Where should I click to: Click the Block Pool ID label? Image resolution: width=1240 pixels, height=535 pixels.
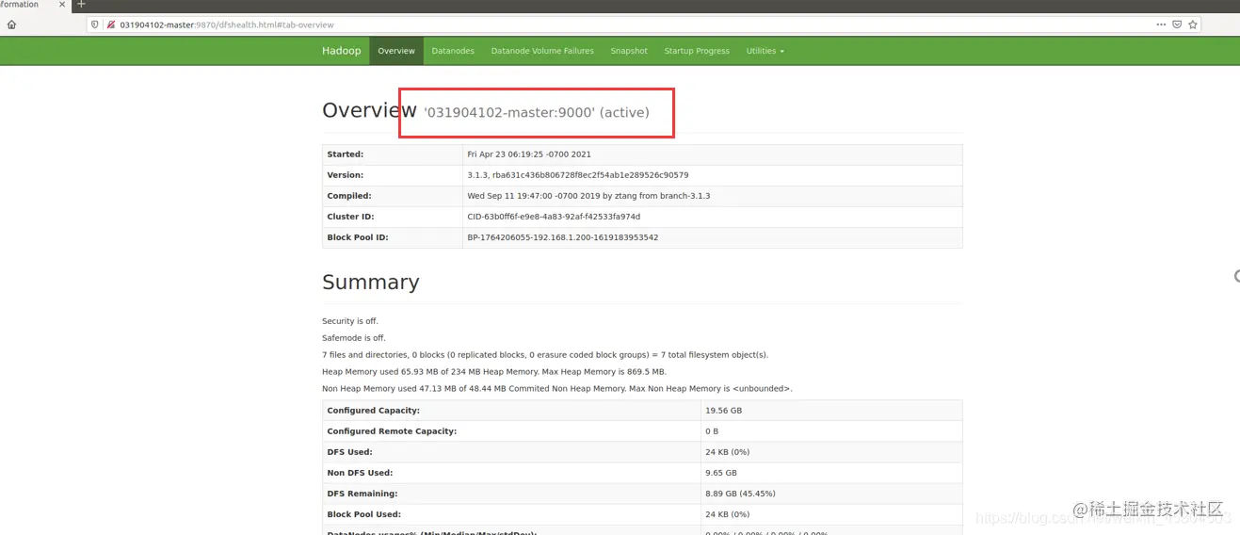click(x=358, y=237)
